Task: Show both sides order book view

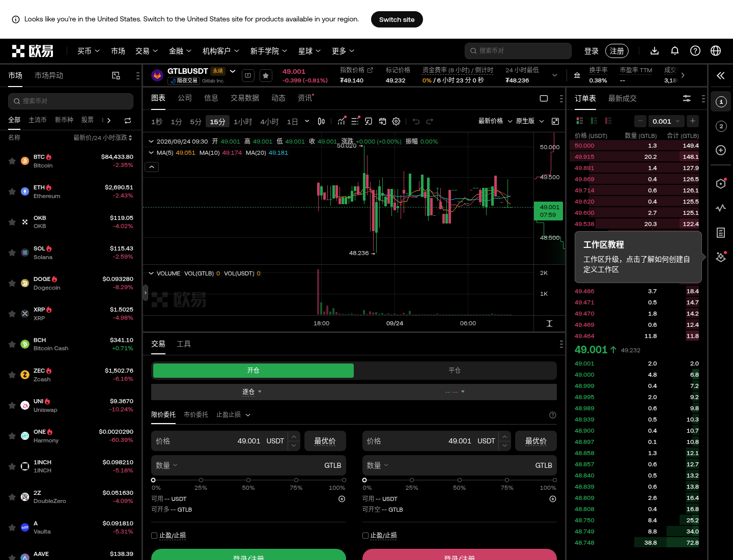Action: (x=579, y=121)
